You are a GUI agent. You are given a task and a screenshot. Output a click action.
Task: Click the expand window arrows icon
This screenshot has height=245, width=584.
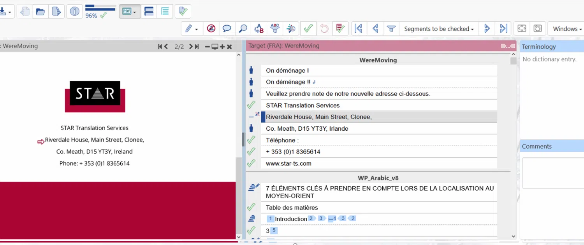click(x=522, y=28)
